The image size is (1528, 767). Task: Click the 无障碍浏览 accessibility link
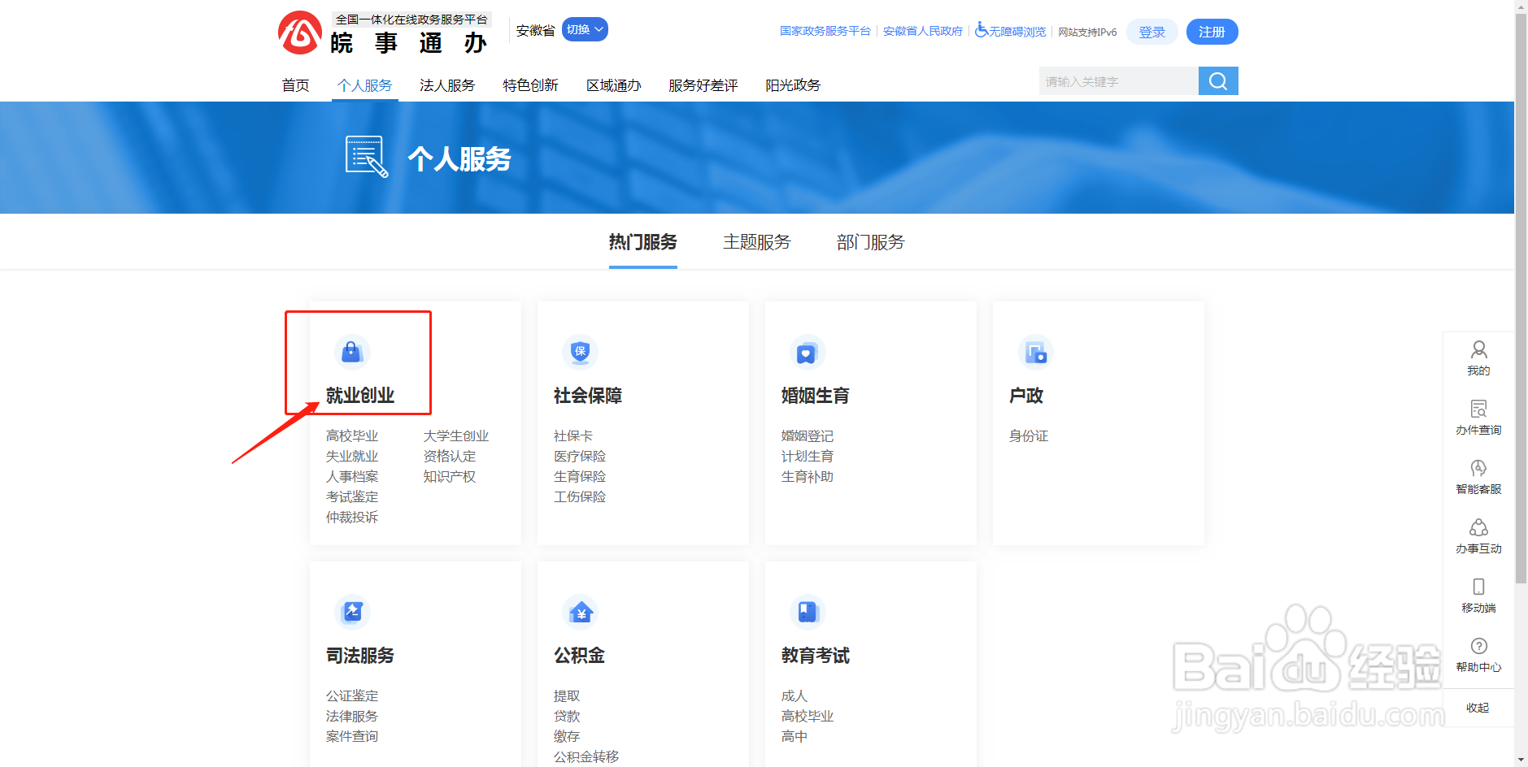click(x=1011, y=31)
